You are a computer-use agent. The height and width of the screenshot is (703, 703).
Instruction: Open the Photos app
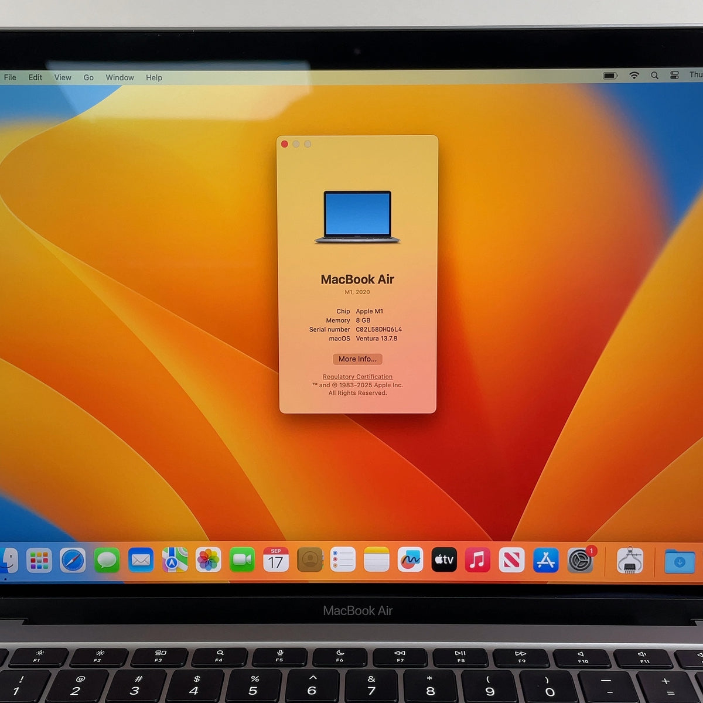(x=208, y=560)
